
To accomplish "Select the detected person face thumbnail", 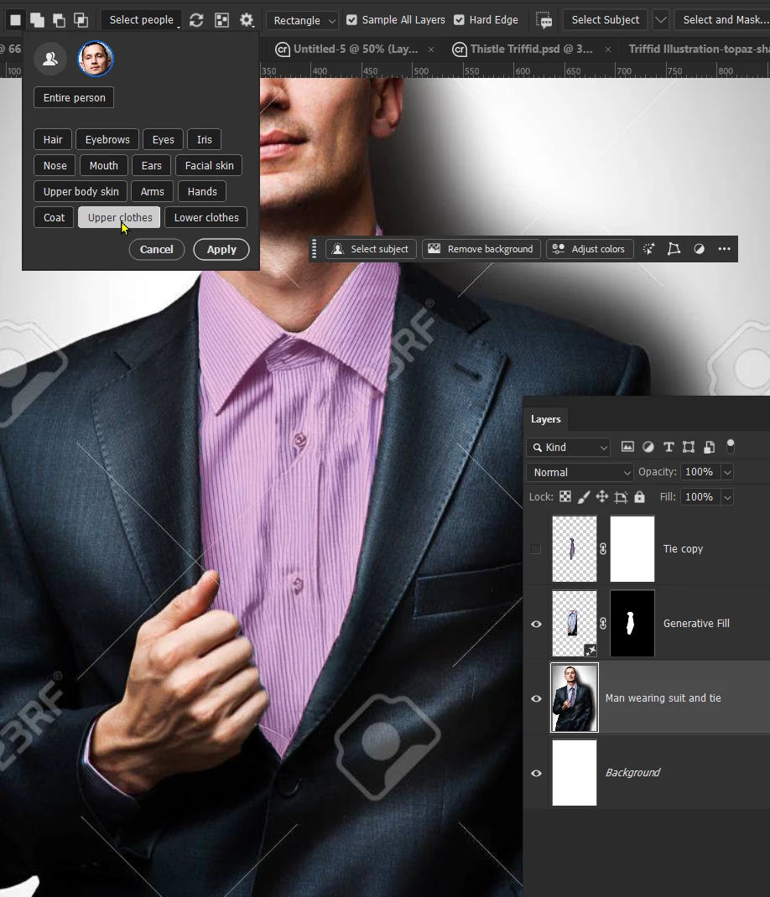I will 96,59.
